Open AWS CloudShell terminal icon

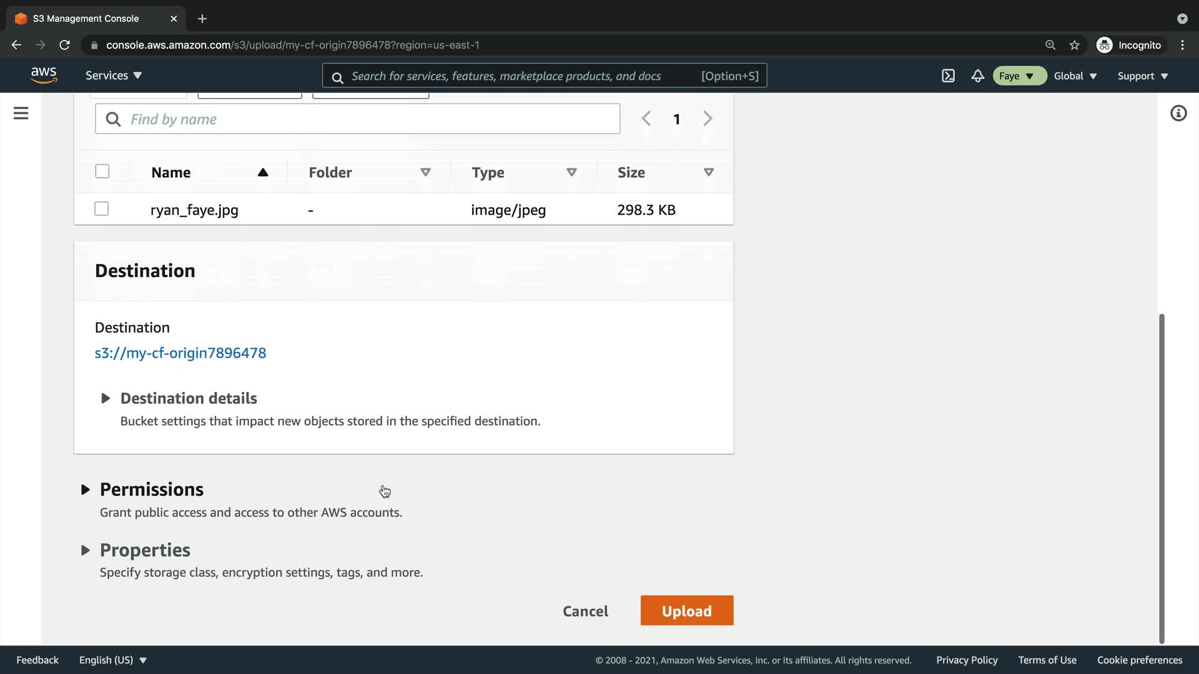pos(948,76)
